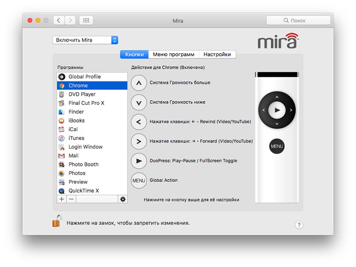
Task: Select the Кнопки tab
Action: 134,54
